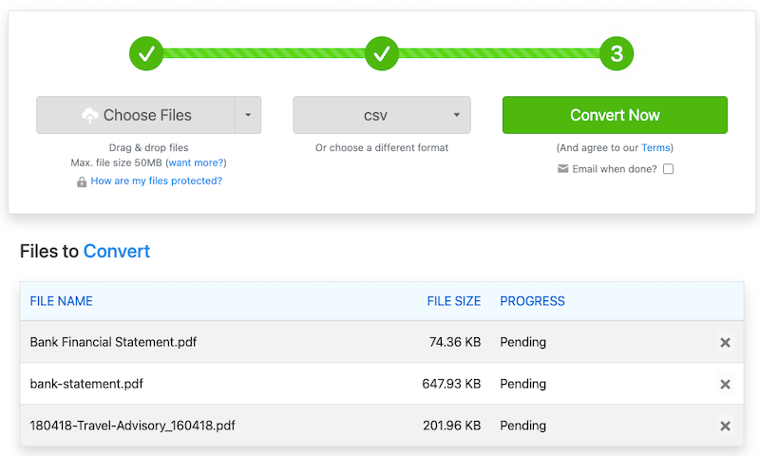
Task: Click the 201.96 KB file size
Action: [452, 426]
